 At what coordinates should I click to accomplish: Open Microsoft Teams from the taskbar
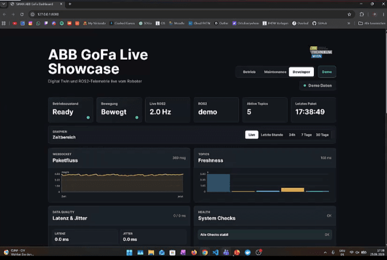click(x=226, y=253)
